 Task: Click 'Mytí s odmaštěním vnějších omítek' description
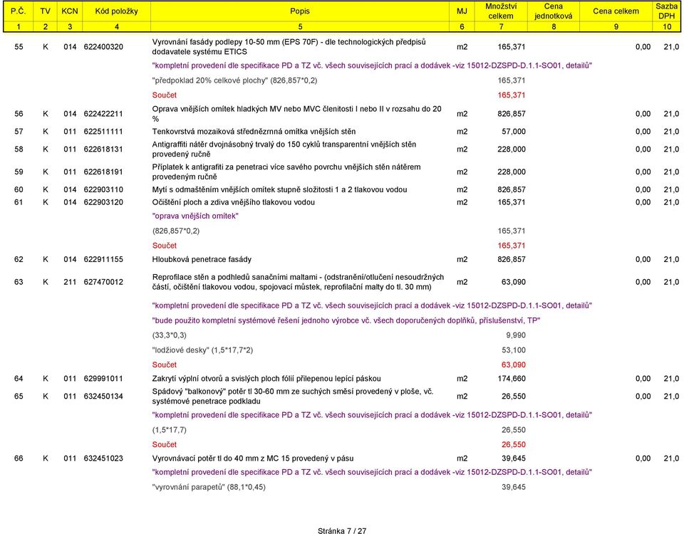click(x=279, y=189)
